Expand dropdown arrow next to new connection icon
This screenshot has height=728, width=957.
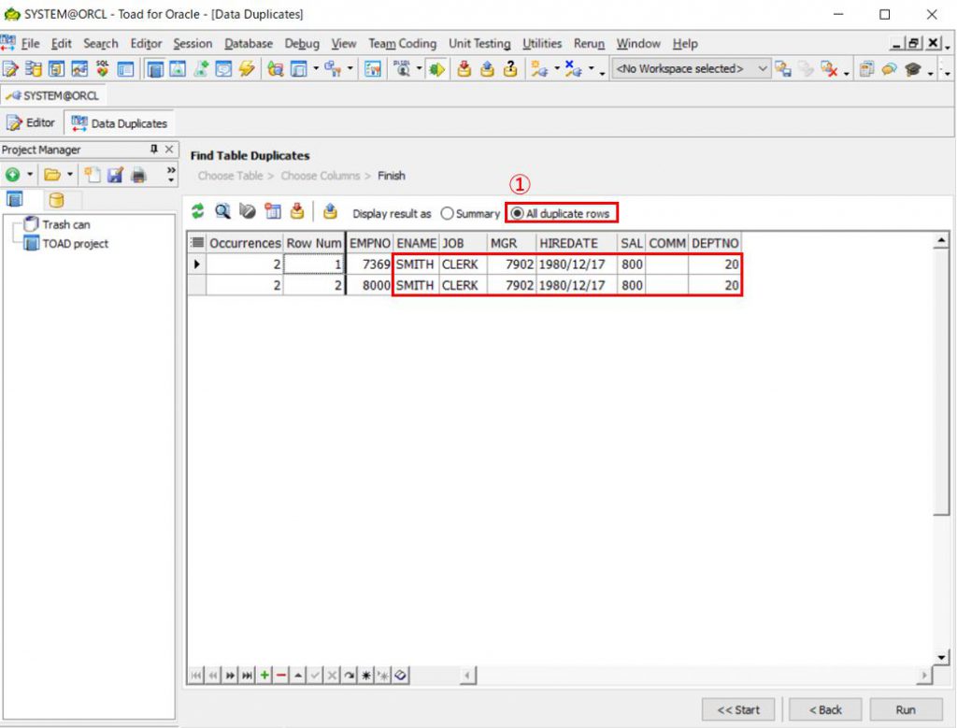tap(557, 68)
